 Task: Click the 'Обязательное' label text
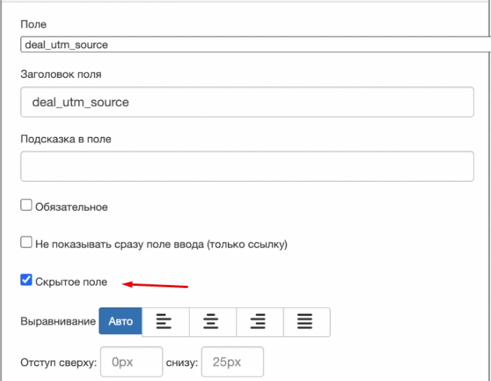click(x=71, y=207)
